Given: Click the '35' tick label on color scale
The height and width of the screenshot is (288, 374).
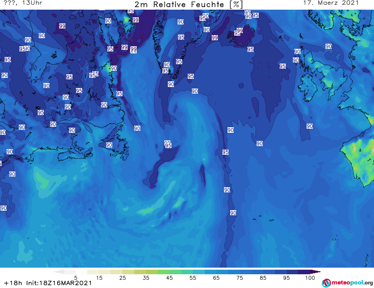Looking at the screenshot, I should (146, 278).
